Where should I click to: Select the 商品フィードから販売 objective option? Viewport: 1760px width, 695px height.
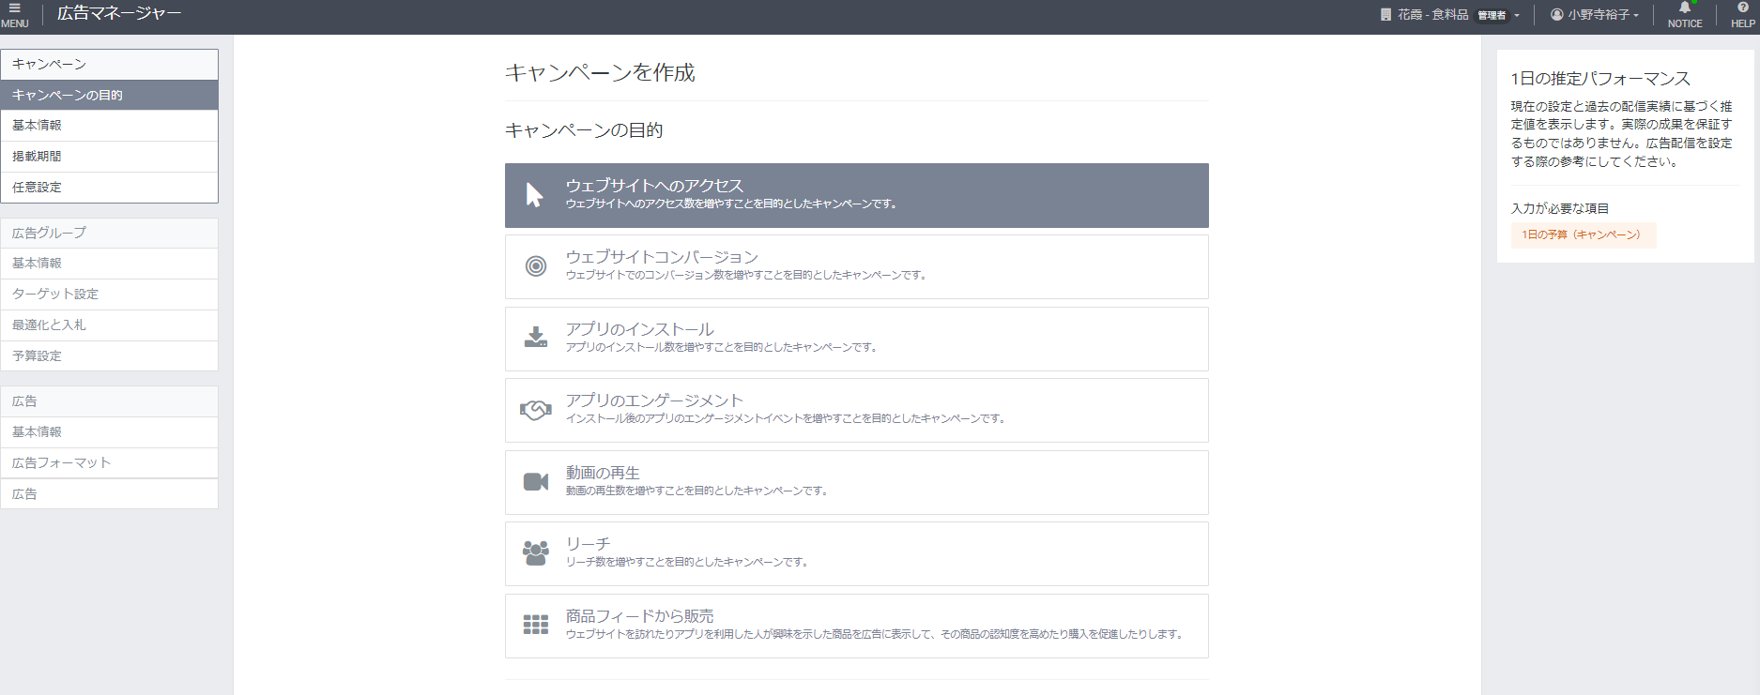[x=638, y=616]
